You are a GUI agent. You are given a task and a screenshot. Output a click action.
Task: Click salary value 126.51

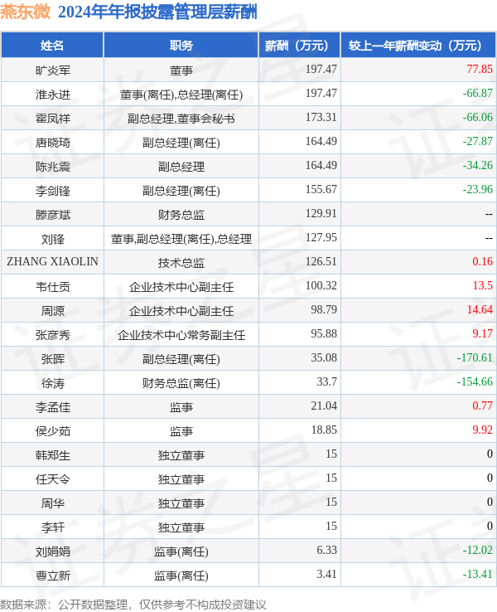[321, 261]
